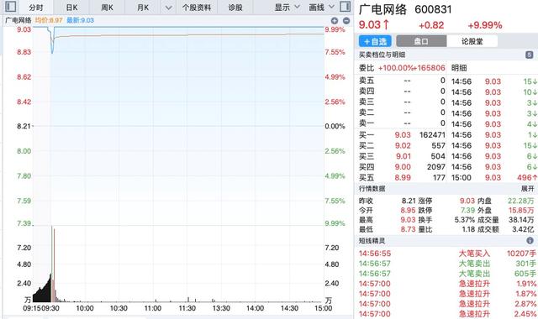The image size is (538, 319).
Task: Click the 11:30 time axis label
Action: coord(187,308)
